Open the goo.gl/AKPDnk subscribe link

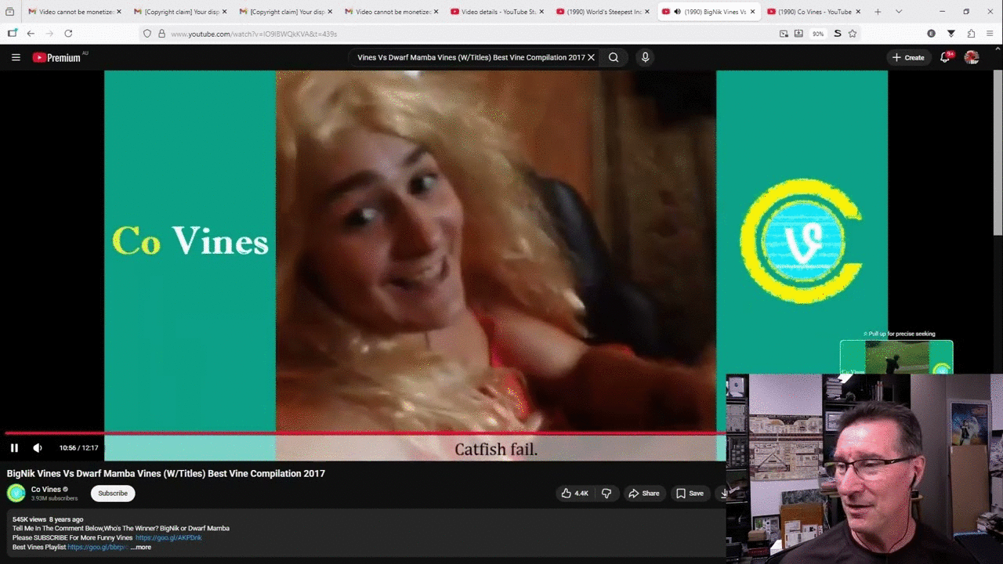click(168, 538)
